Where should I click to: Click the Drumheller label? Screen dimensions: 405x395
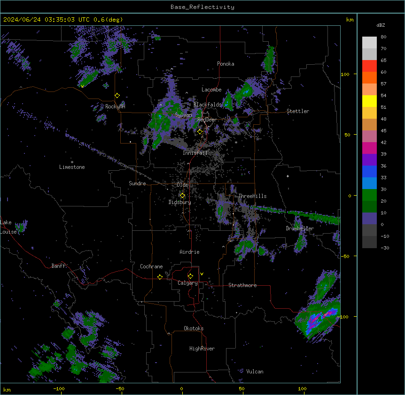[x=300, y=228]
